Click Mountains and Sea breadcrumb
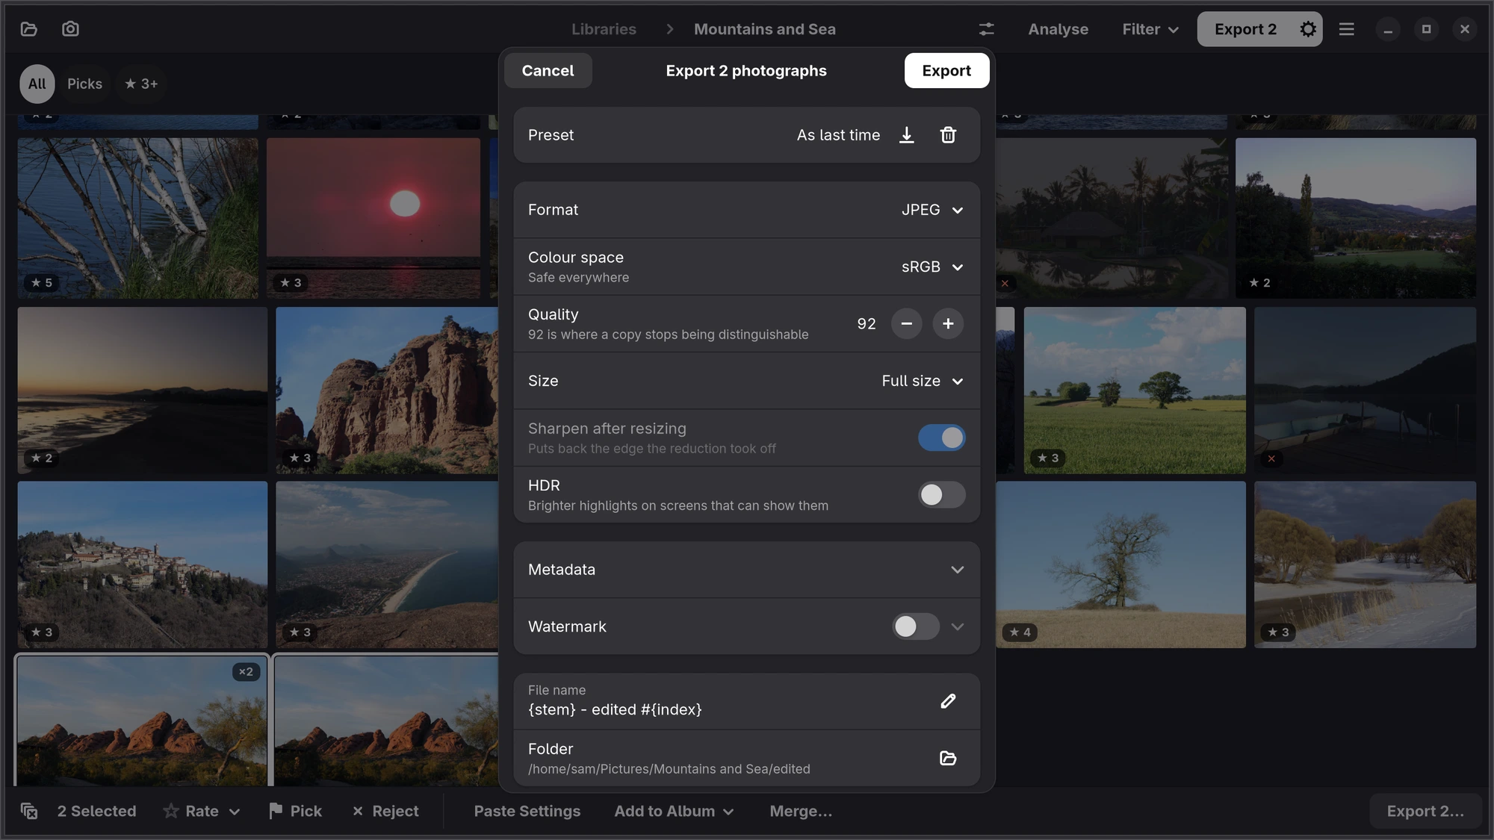Image resolution: width=1494 pixels, height=840 pixels. point(764,29)
